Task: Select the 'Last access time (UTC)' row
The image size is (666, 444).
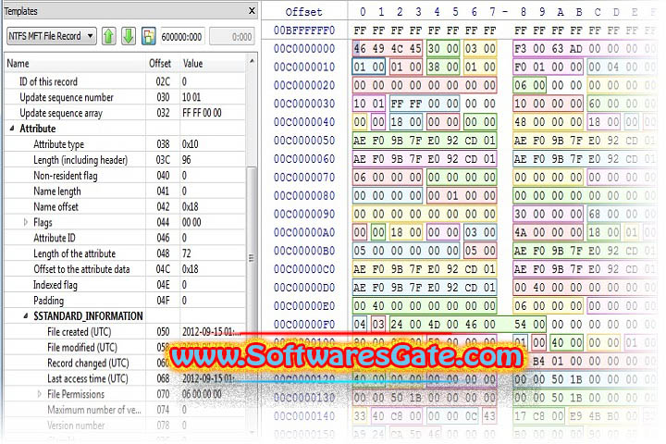Action: [x=125, y=378]
